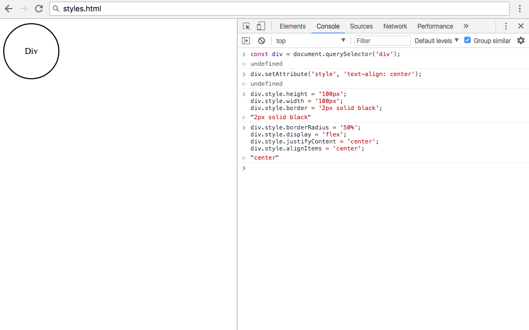
Task: Close the DevTools panel
Action: tap(521, 26)
